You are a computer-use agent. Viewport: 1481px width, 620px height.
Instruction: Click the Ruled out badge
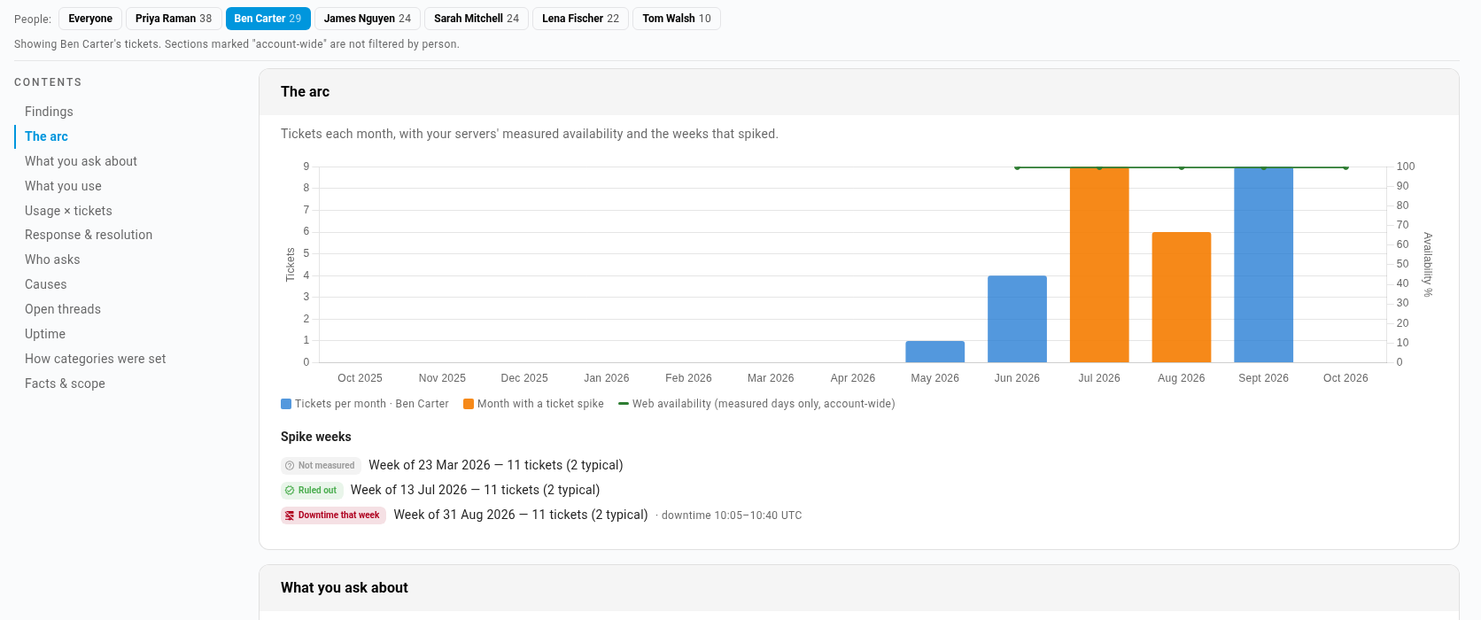[x=312, y=491]
